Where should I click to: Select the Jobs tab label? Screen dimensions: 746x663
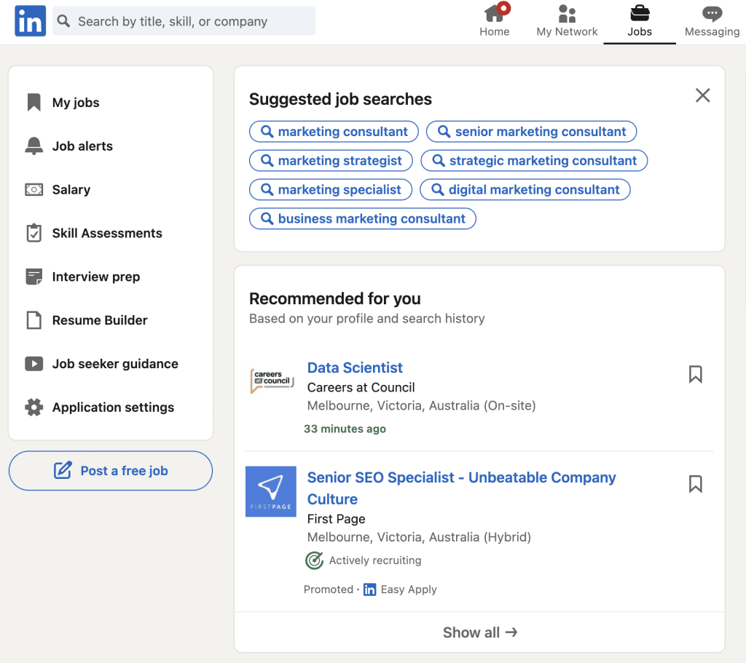(640, 32)
